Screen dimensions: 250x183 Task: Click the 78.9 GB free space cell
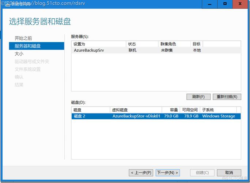pos(191,116)
